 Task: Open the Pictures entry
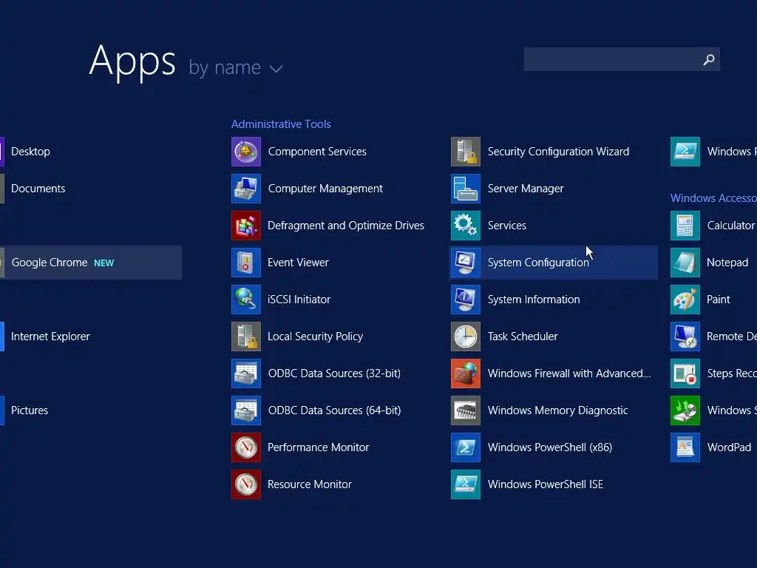(30, 410)
